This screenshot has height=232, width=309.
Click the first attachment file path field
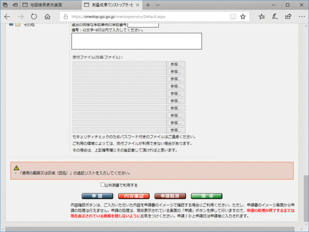click(119, 64)
